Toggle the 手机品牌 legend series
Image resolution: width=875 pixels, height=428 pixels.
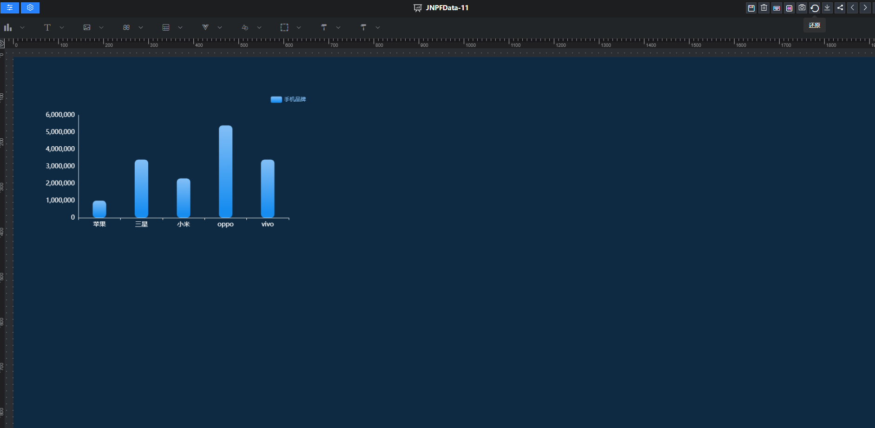pos(288,99)
